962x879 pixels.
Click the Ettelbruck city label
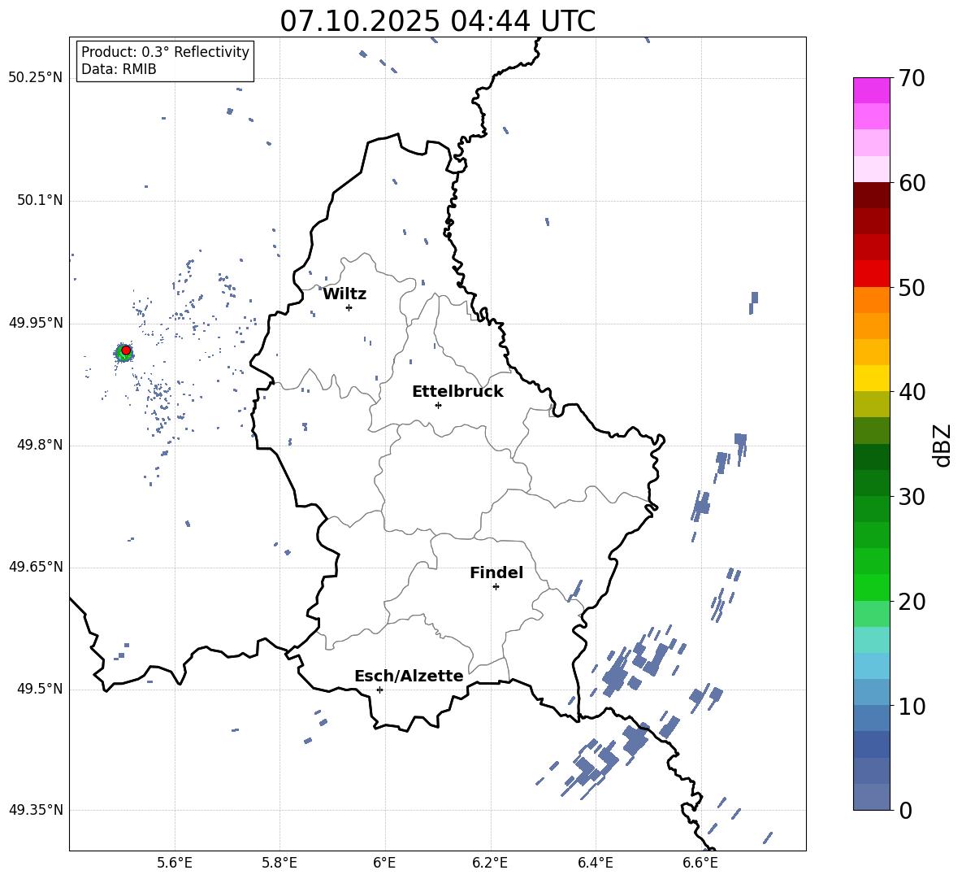(457, 392)
